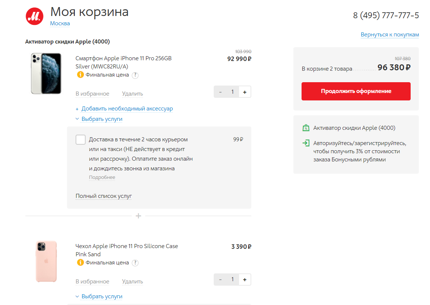Click orange info icon for iPhone final price
The height and width of the screenshot is (305, 430).
tap(80, 75)
